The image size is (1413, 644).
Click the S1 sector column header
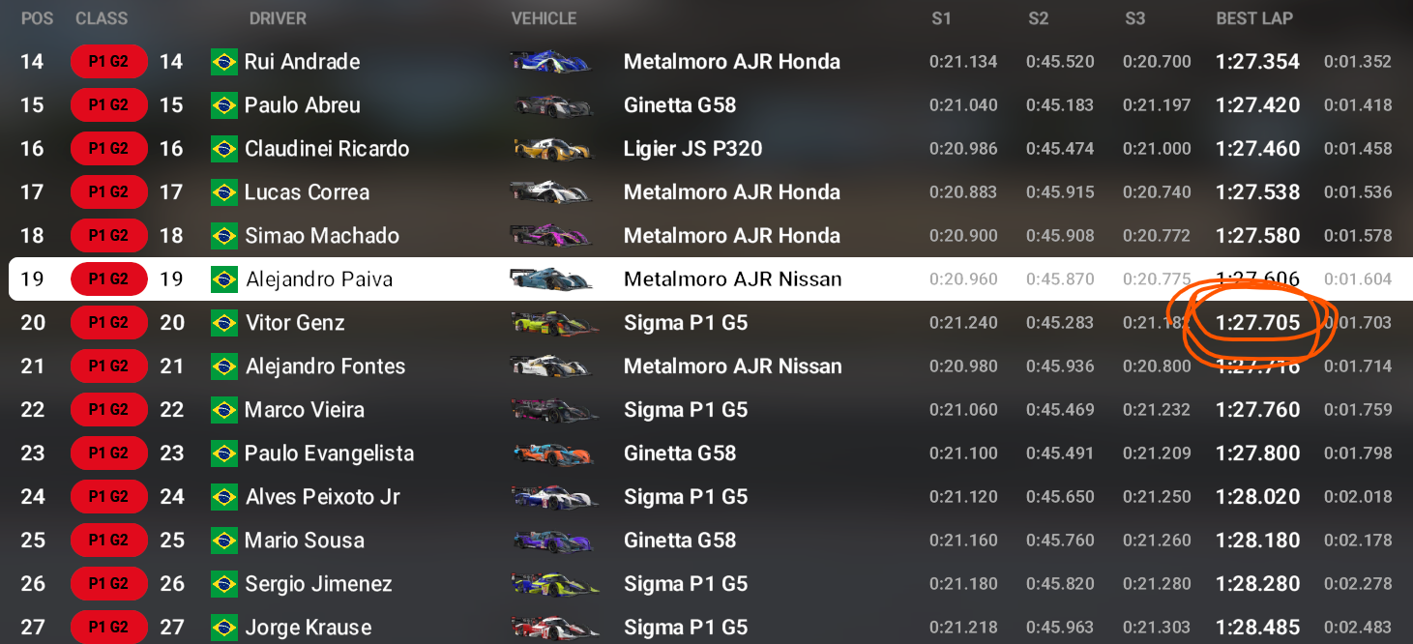pos(941,18)
